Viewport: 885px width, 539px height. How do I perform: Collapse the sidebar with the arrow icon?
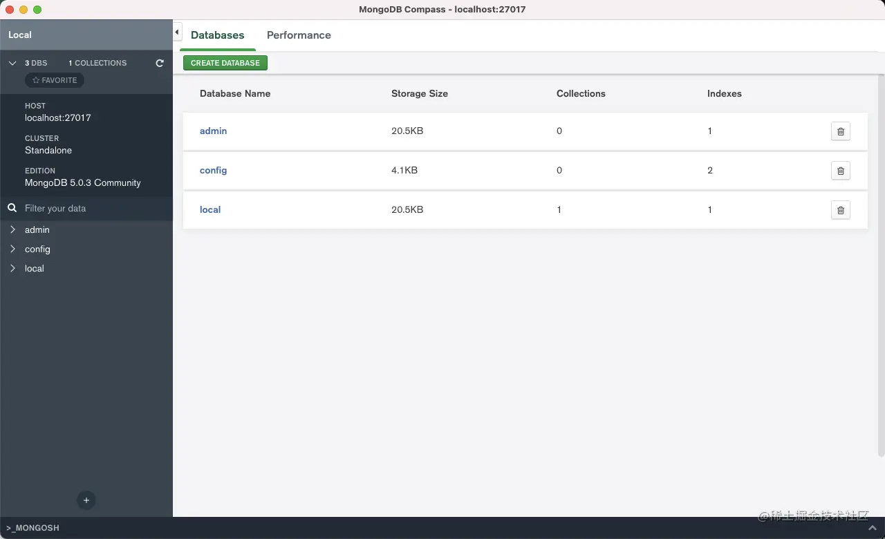[177, 31]
